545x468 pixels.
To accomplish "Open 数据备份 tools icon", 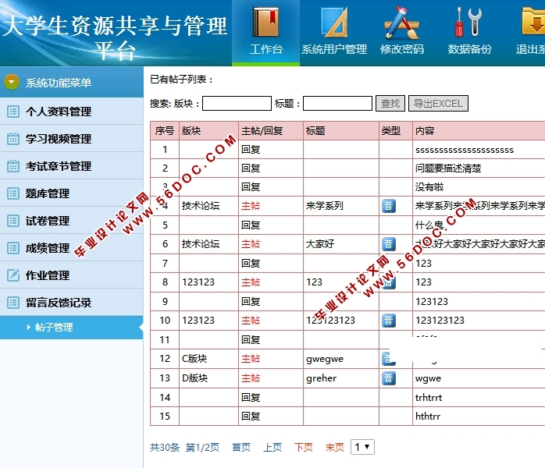I will [x=469, y=22].
